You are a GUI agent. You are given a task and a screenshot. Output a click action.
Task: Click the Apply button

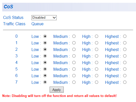coord(57,90)
